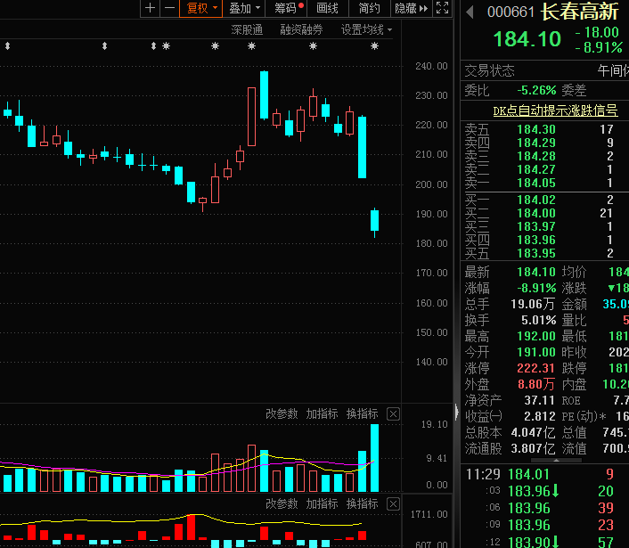Open the 设置均线 dropdown

pyautogui.click(x=367, y=29)
